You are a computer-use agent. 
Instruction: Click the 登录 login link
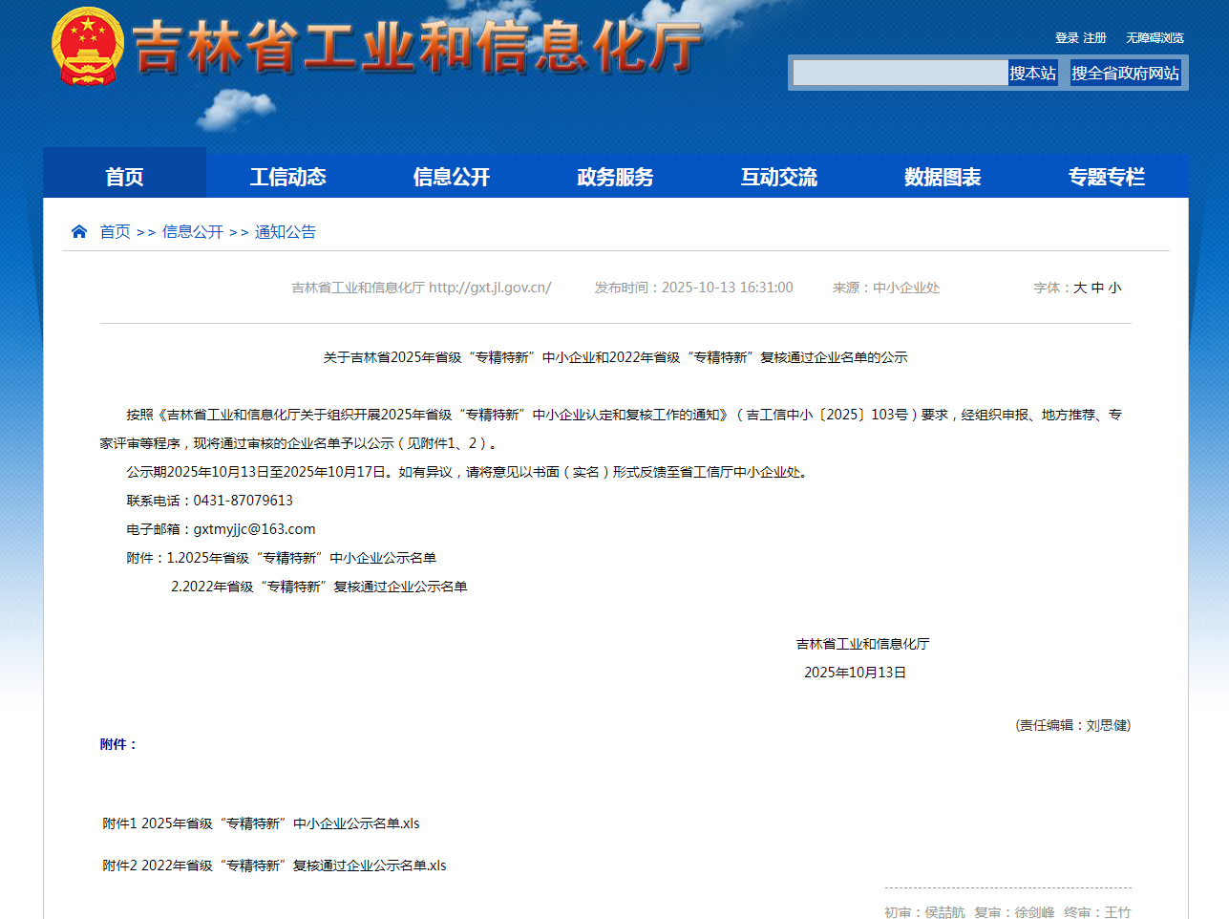coord(1066,37)
